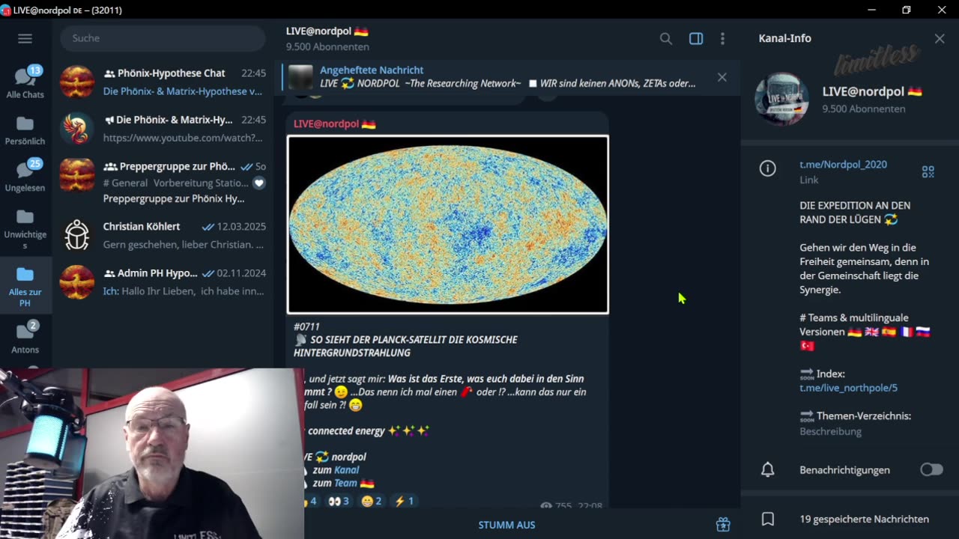Open the 19 gespeicherte Nachrichten entry
Screen dimensions: 959x539
(x=850, y=519)
